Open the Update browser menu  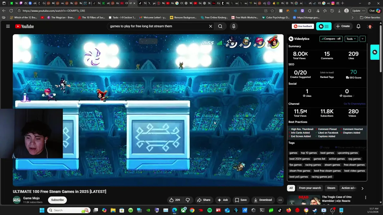(358, 11)
